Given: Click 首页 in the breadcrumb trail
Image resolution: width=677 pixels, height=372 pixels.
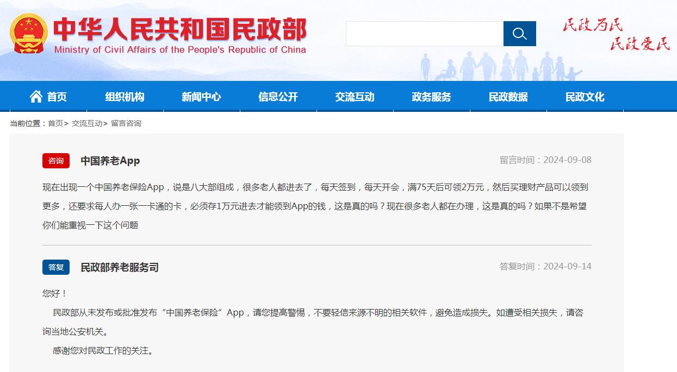Looking at the screenshot, I should [55, 123].
